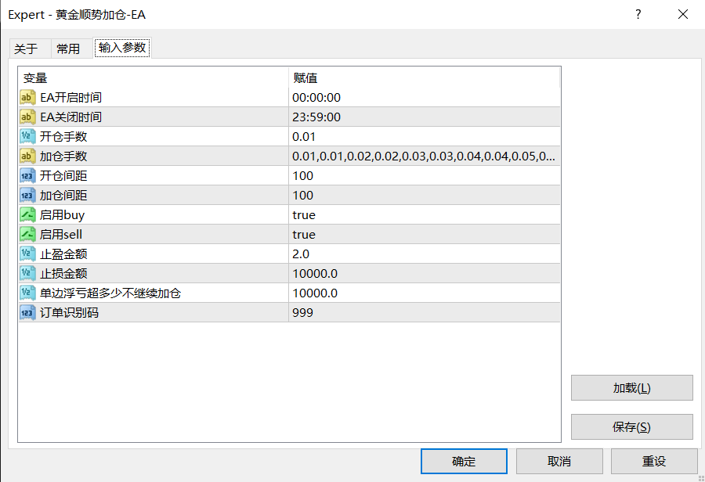Open the 常用 tab
705x482 pixels.
pos(68,49)
